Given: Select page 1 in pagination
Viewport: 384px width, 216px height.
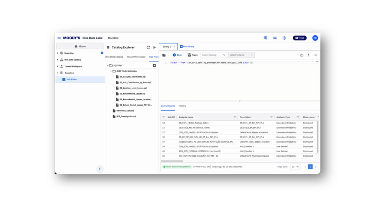Looking at the screenshot, I should (x=310, y=166).
